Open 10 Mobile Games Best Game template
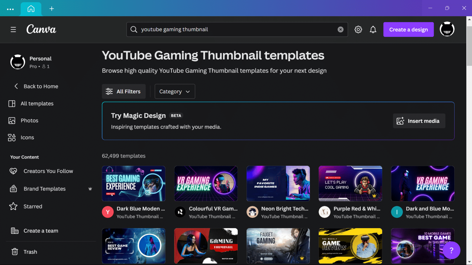 [x=423, y=246]
